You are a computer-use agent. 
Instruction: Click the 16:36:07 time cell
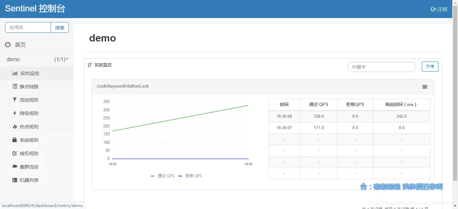pos(284,128)
